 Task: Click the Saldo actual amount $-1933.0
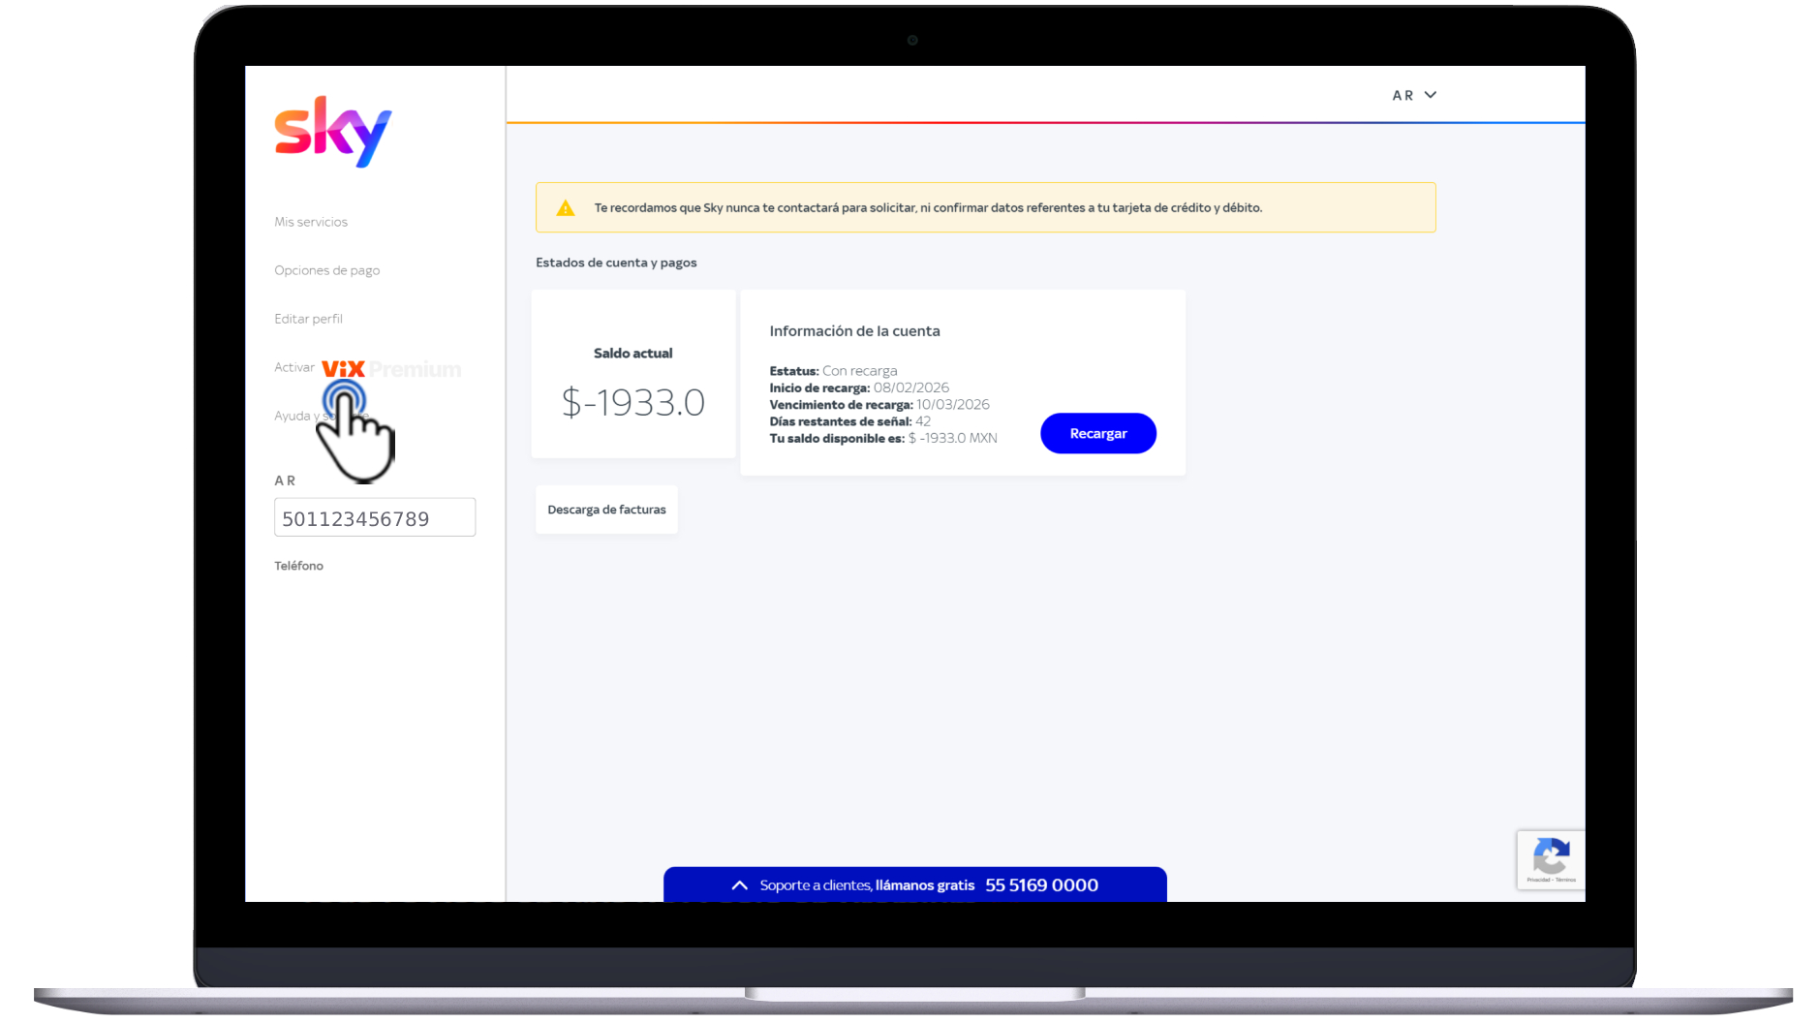[633, 402]
